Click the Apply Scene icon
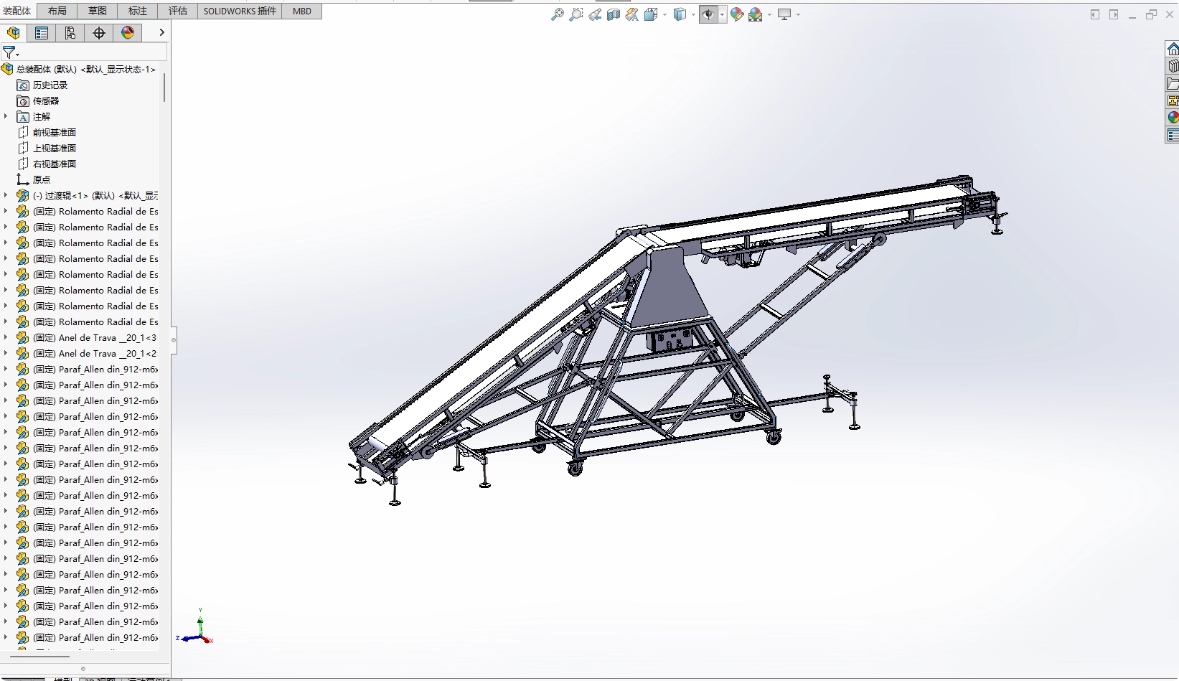 (756, 14)
